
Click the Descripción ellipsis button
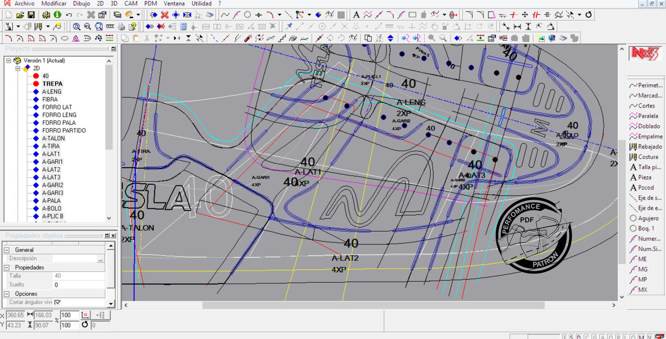[100, 259]
